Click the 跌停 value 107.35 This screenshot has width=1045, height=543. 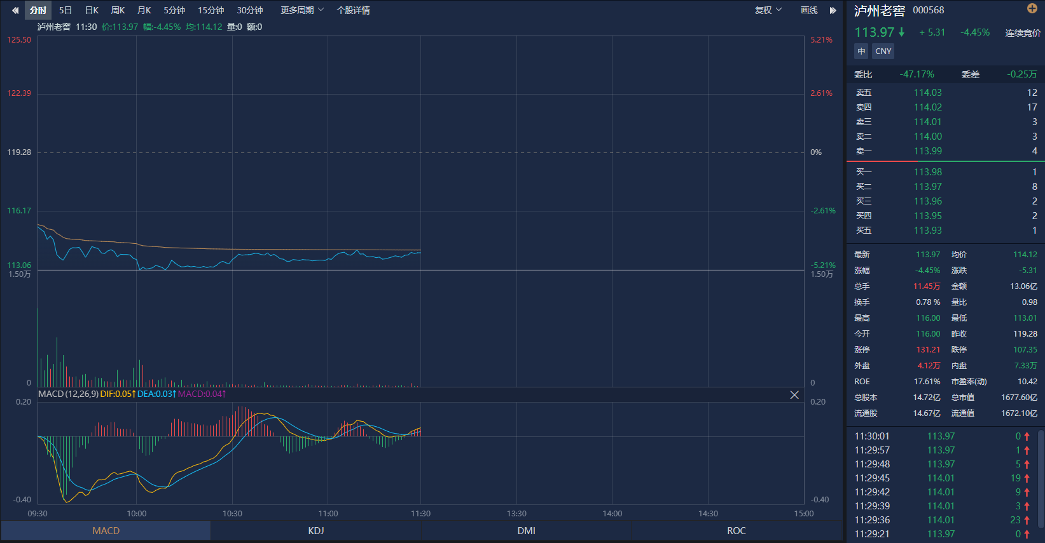click(x=1025, y=350)
